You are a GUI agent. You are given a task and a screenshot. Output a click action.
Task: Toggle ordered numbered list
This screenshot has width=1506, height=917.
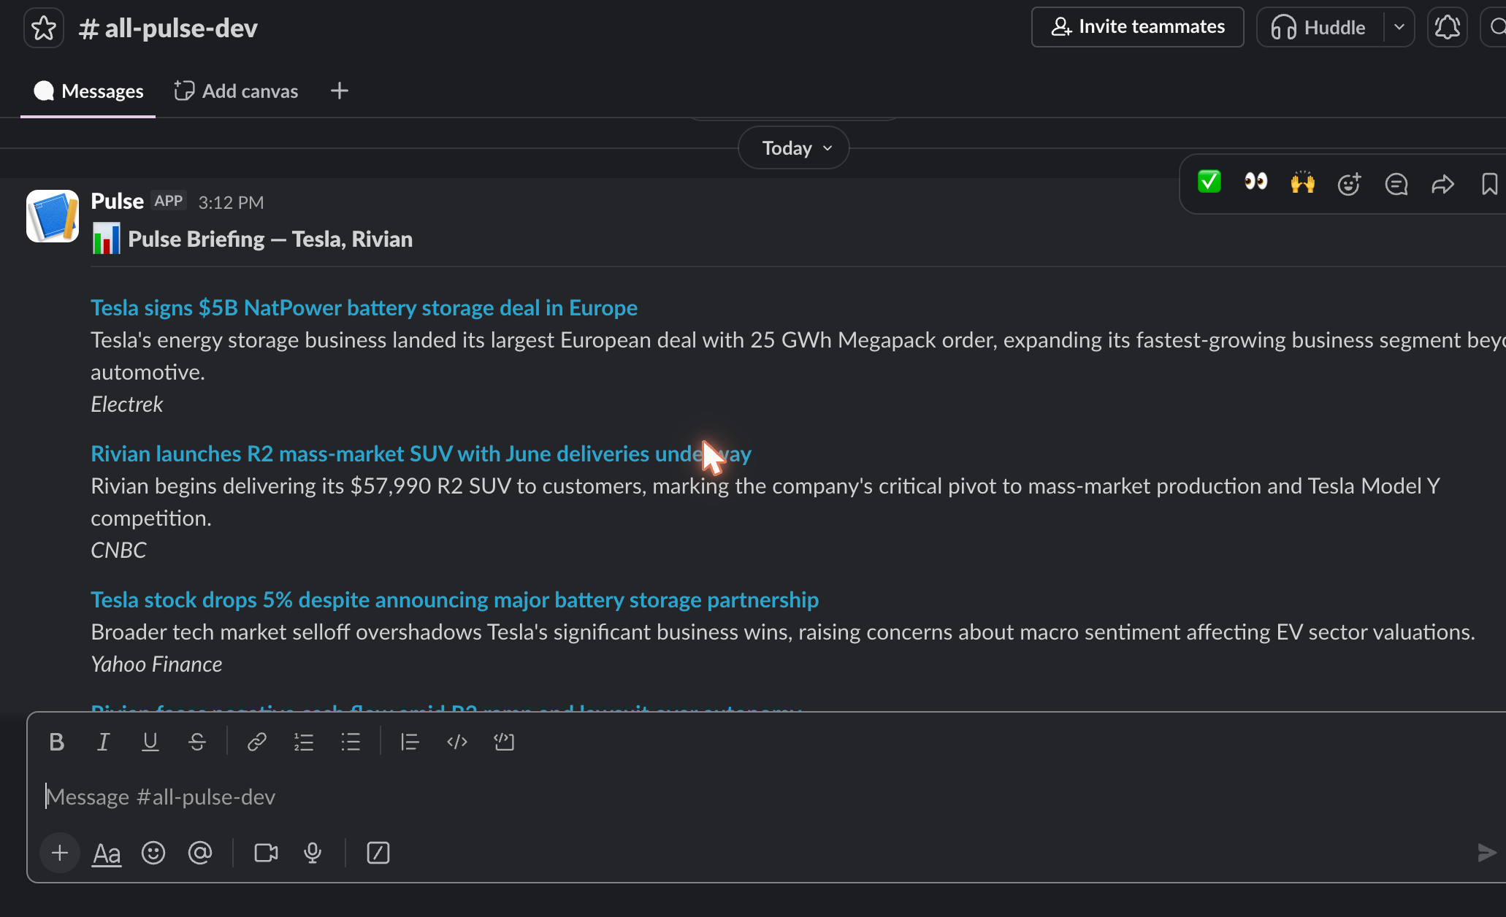click(x=303, y=742)
